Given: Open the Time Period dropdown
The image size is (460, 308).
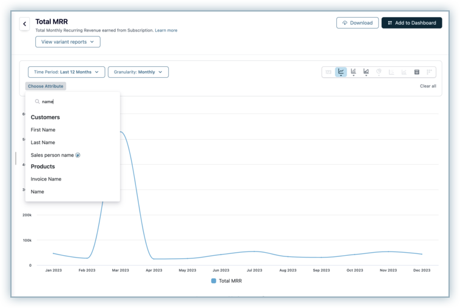Looking at the screenshot, I should [66, 72].
